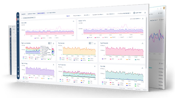Switch to the Application Analytics tab
The height and width of the screenshot is (98, 175).
click(x=32, y=14)
